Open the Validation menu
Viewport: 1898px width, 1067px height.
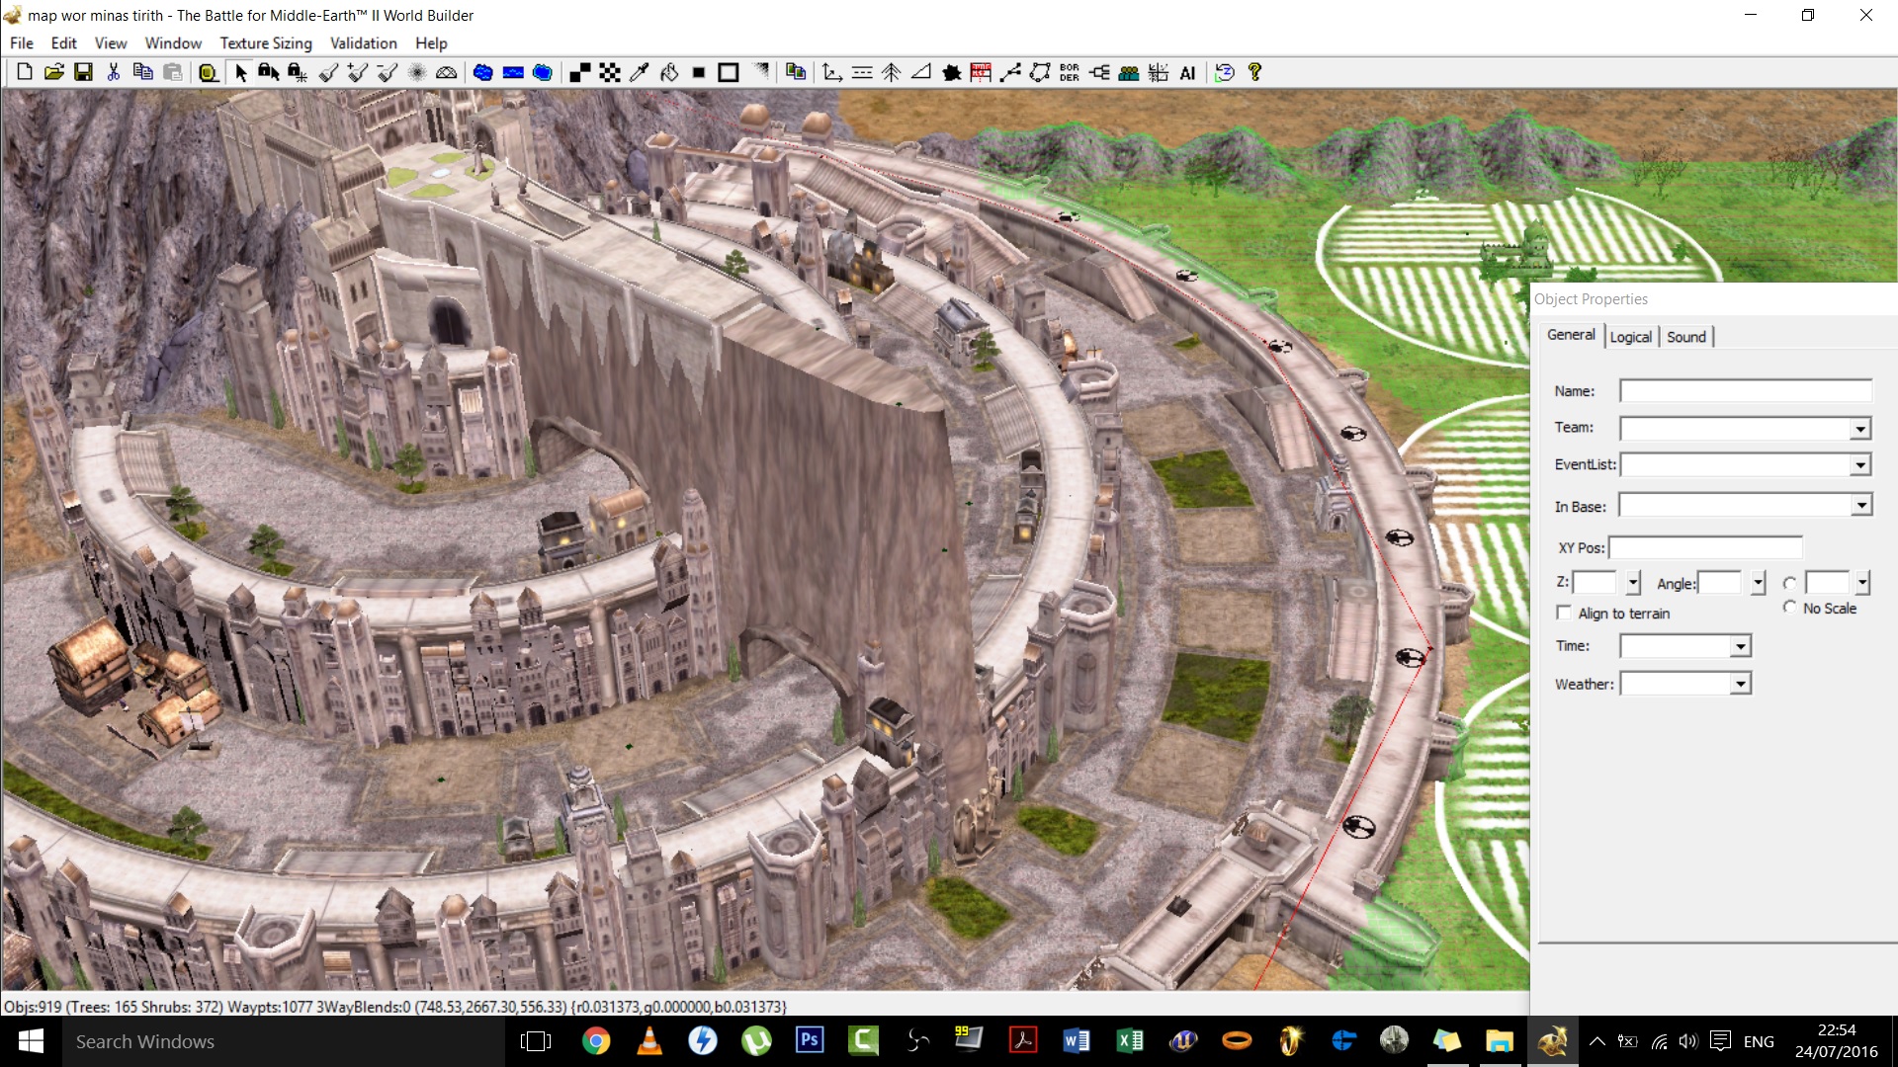(x=364, y=43)
